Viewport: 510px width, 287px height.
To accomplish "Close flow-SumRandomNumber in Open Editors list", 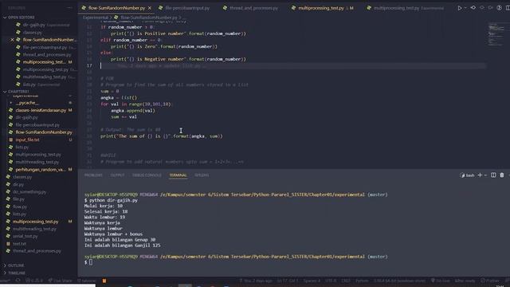I will click(13, 40).
